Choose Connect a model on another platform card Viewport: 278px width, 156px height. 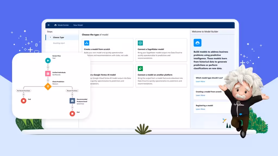161,76
